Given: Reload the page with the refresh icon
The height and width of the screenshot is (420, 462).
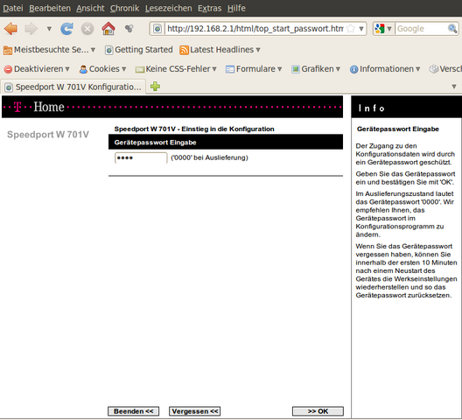Looking at the screenshot, I should 66,29.
